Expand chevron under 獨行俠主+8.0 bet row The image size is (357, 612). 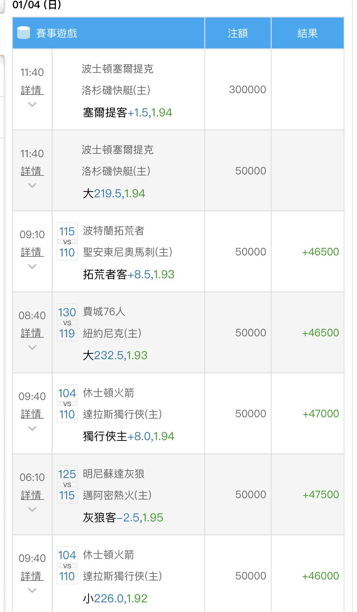[32, 428]
